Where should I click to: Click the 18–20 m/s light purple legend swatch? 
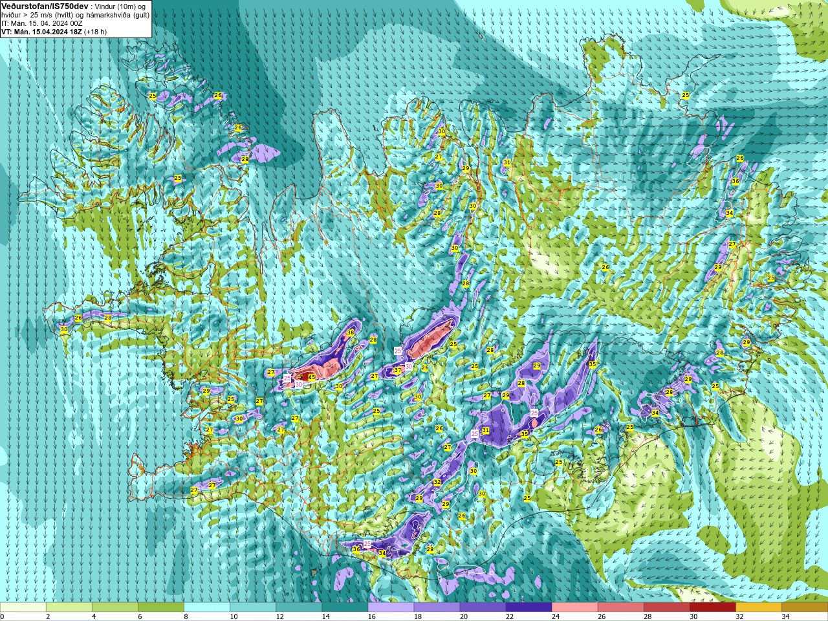tap(437, 607)
